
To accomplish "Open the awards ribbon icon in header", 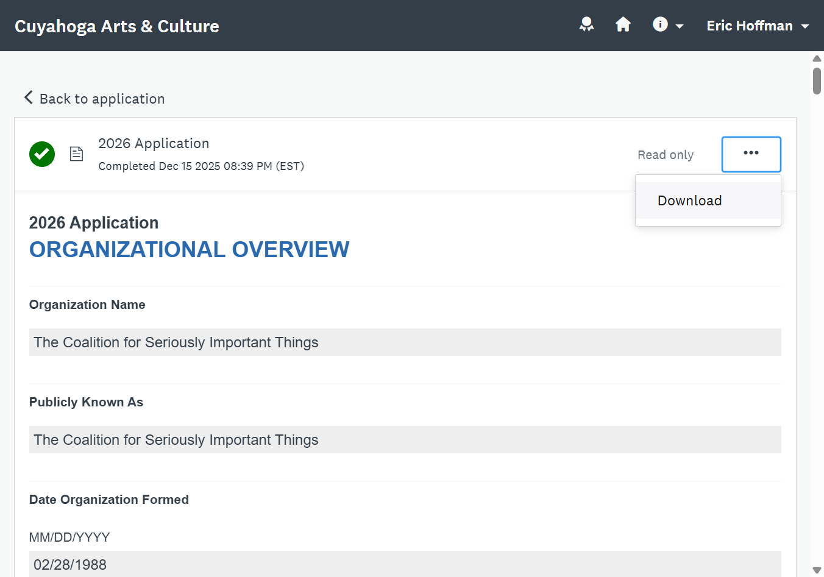I will click(586, 25).
